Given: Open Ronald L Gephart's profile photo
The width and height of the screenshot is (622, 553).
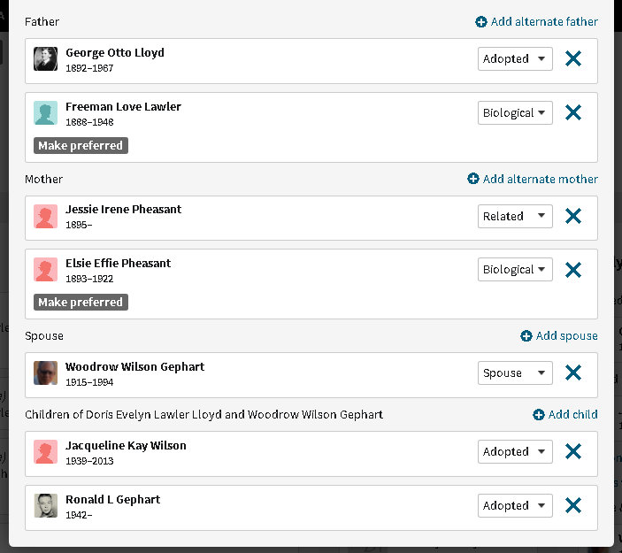Looking at the screenshot, I should pos(46,506).
